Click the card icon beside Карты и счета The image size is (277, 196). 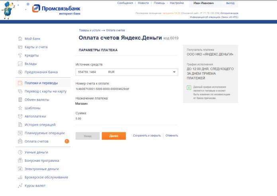pyautogui.click(x=20, y=47)
